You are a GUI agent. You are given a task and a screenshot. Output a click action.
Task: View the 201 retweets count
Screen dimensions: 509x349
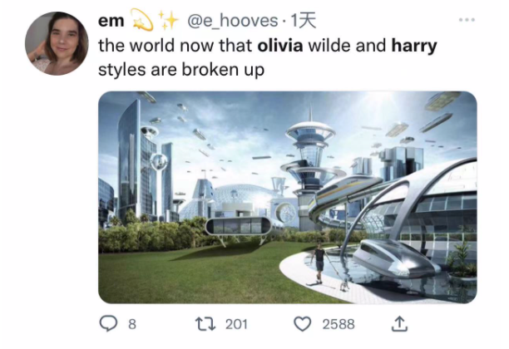pos(236,324)
